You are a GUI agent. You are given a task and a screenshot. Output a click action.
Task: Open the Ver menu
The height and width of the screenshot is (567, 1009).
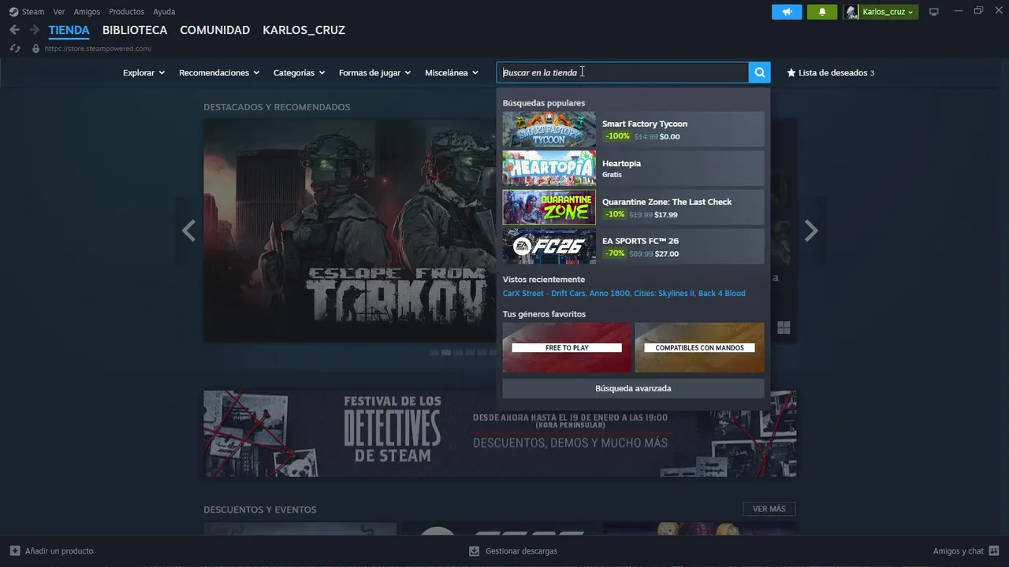[x=59, y=12]
